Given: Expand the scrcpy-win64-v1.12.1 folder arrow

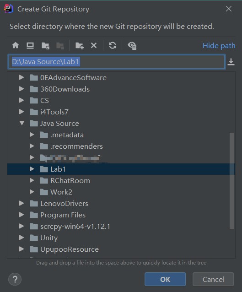Looking at the screenshot, I should [x=22, y=226].
